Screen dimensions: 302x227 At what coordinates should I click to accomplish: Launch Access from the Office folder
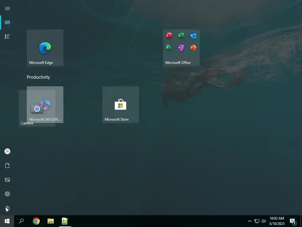[169, 35]
